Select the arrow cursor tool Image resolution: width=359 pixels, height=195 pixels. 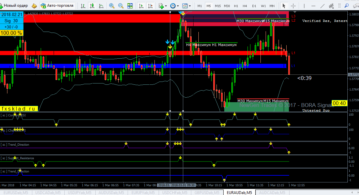pyautogui.click(x=284, y=6)
